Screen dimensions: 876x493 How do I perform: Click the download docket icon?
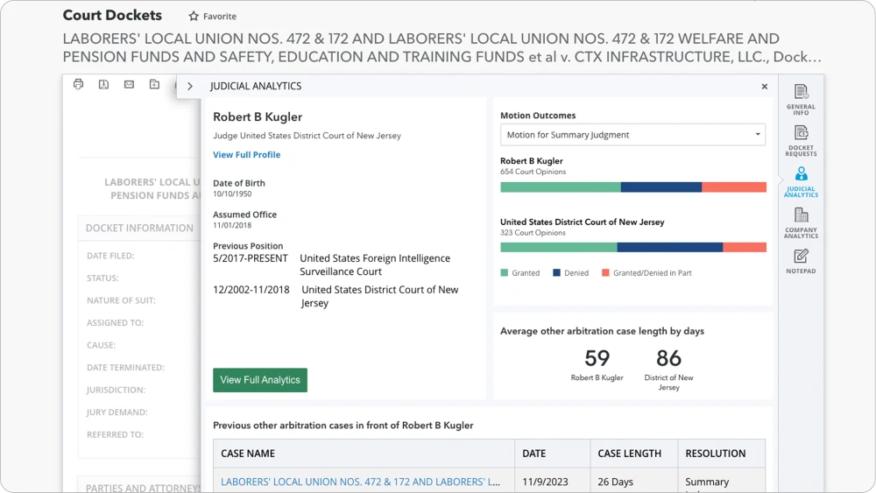(103, 85)
